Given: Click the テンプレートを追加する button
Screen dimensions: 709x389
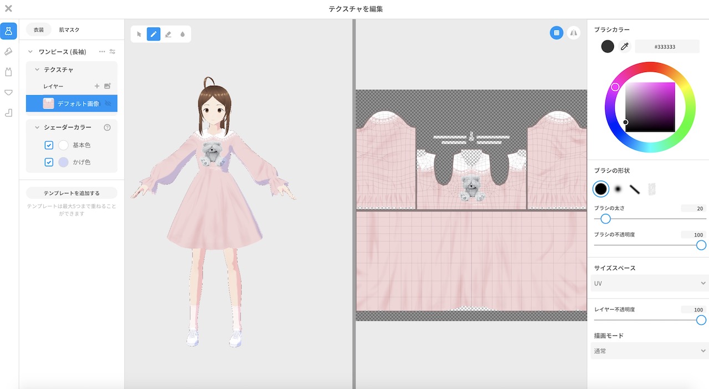Looking at the screenshot, I should [x=70, y=192].
